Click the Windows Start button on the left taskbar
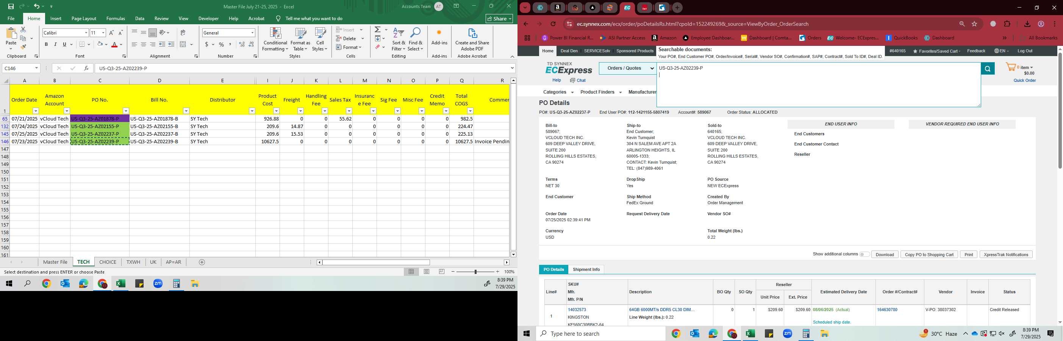Screen dimensions: 1063x341 pyautogui.click(x=9, y=284)
